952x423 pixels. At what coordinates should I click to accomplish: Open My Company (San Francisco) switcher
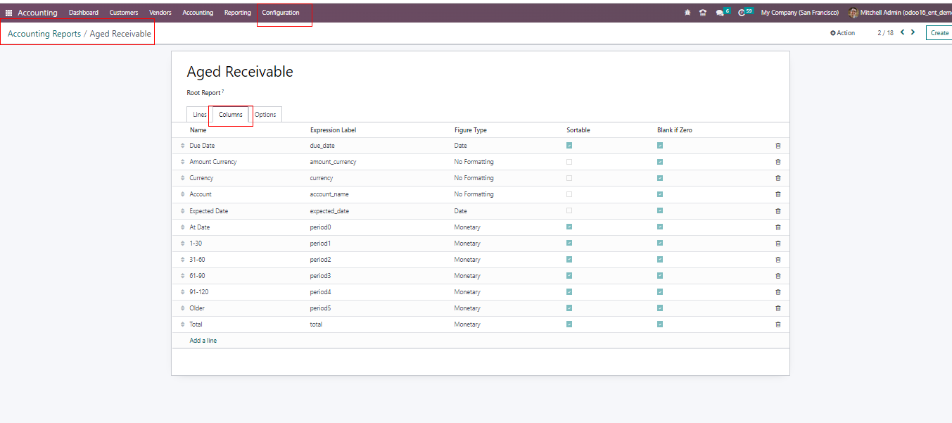pos(799,13)
